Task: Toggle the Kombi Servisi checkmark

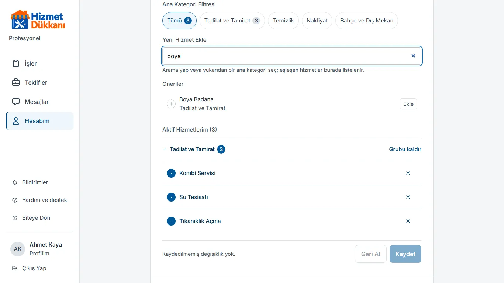Action: pos(171,173)
